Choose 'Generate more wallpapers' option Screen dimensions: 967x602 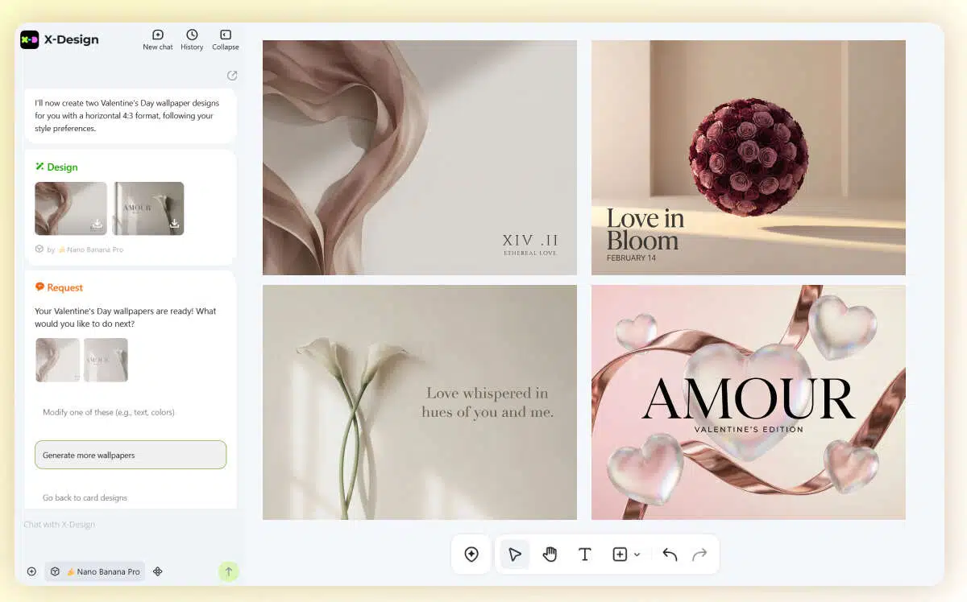tap(131, 455)
